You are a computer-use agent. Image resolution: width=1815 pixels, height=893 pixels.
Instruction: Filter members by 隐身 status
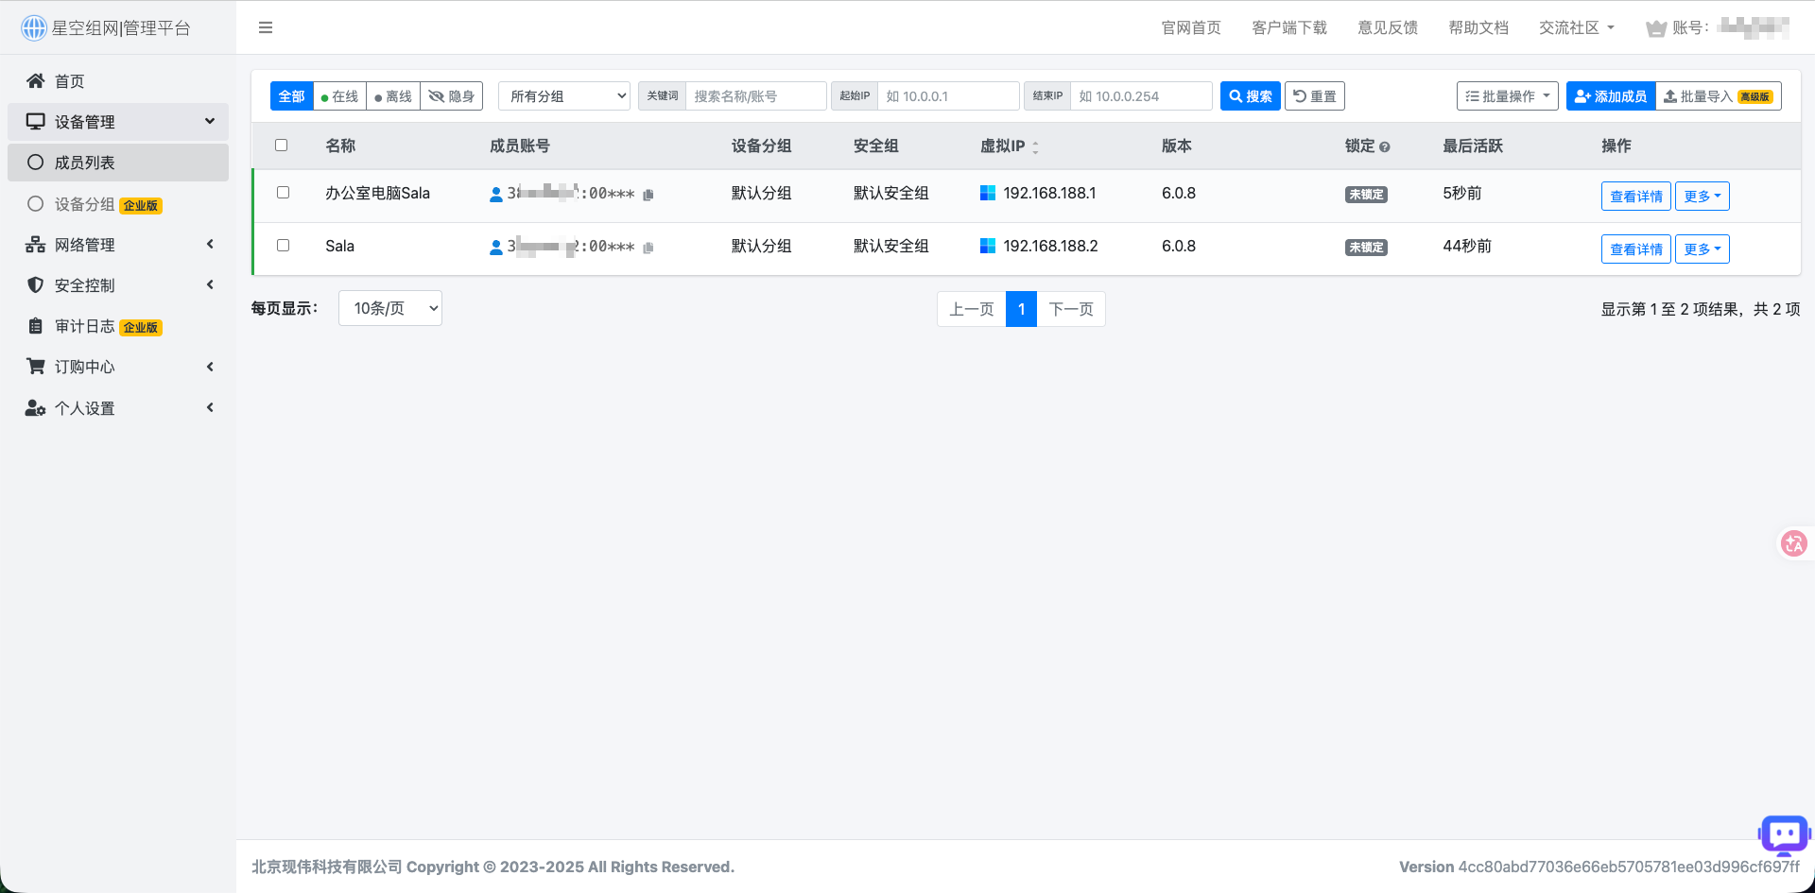click(452, 96)
